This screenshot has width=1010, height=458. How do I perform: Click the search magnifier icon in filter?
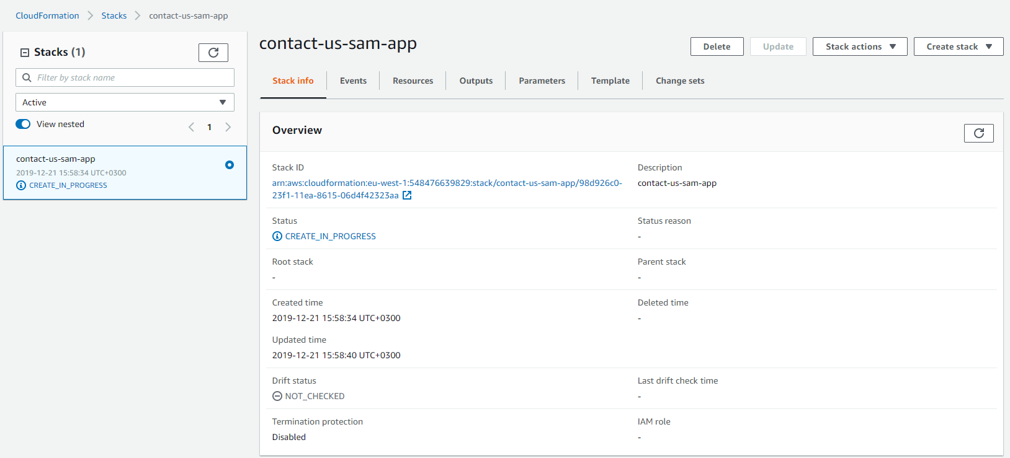point(27,77)
